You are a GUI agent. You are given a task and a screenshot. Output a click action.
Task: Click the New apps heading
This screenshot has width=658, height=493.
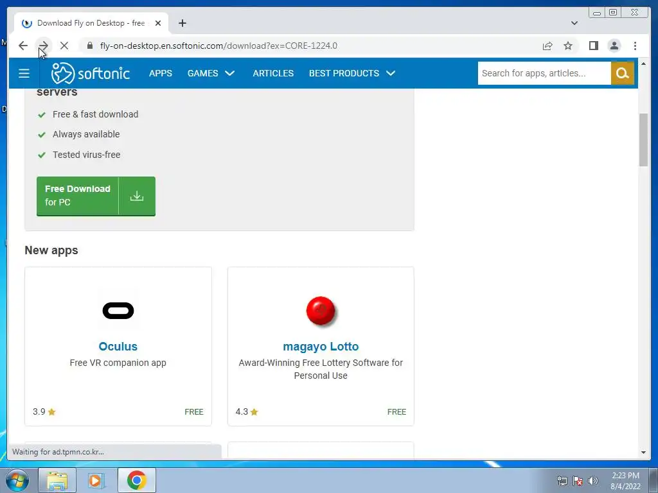[51, 250]
